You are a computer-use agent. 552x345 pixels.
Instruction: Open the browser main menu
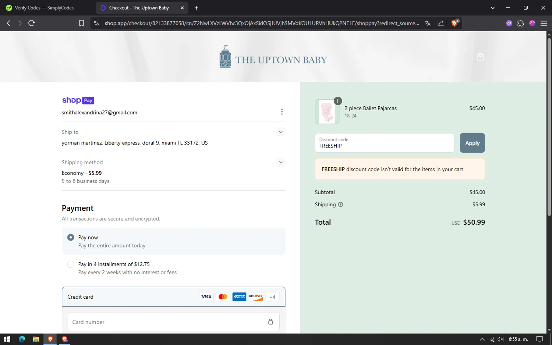click(544, 23)
